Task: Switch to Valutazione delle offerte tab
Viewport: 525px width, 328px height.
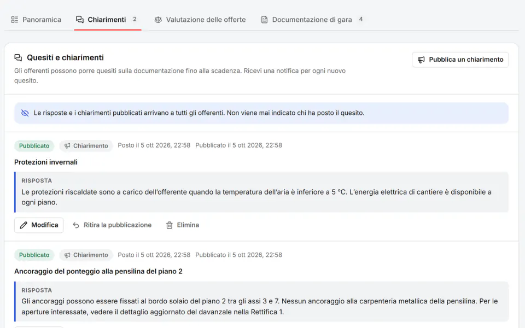Action: click(x=200, y=20)
